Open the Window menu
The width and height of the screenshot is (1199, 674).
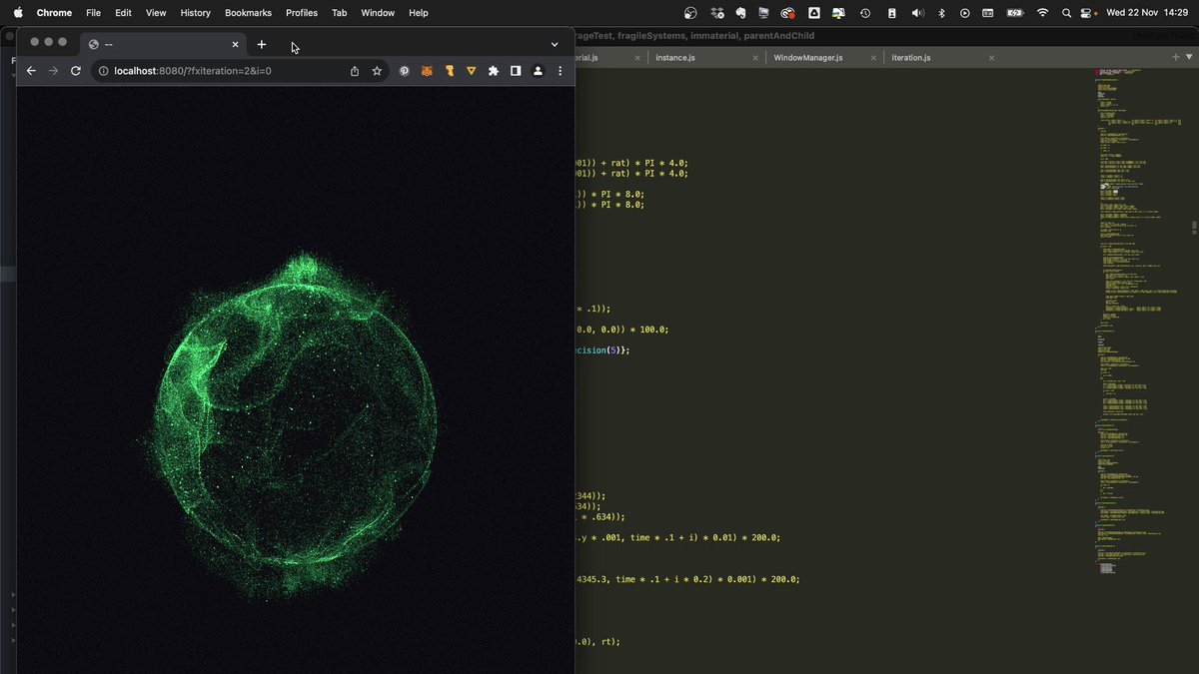pos(378,13)
